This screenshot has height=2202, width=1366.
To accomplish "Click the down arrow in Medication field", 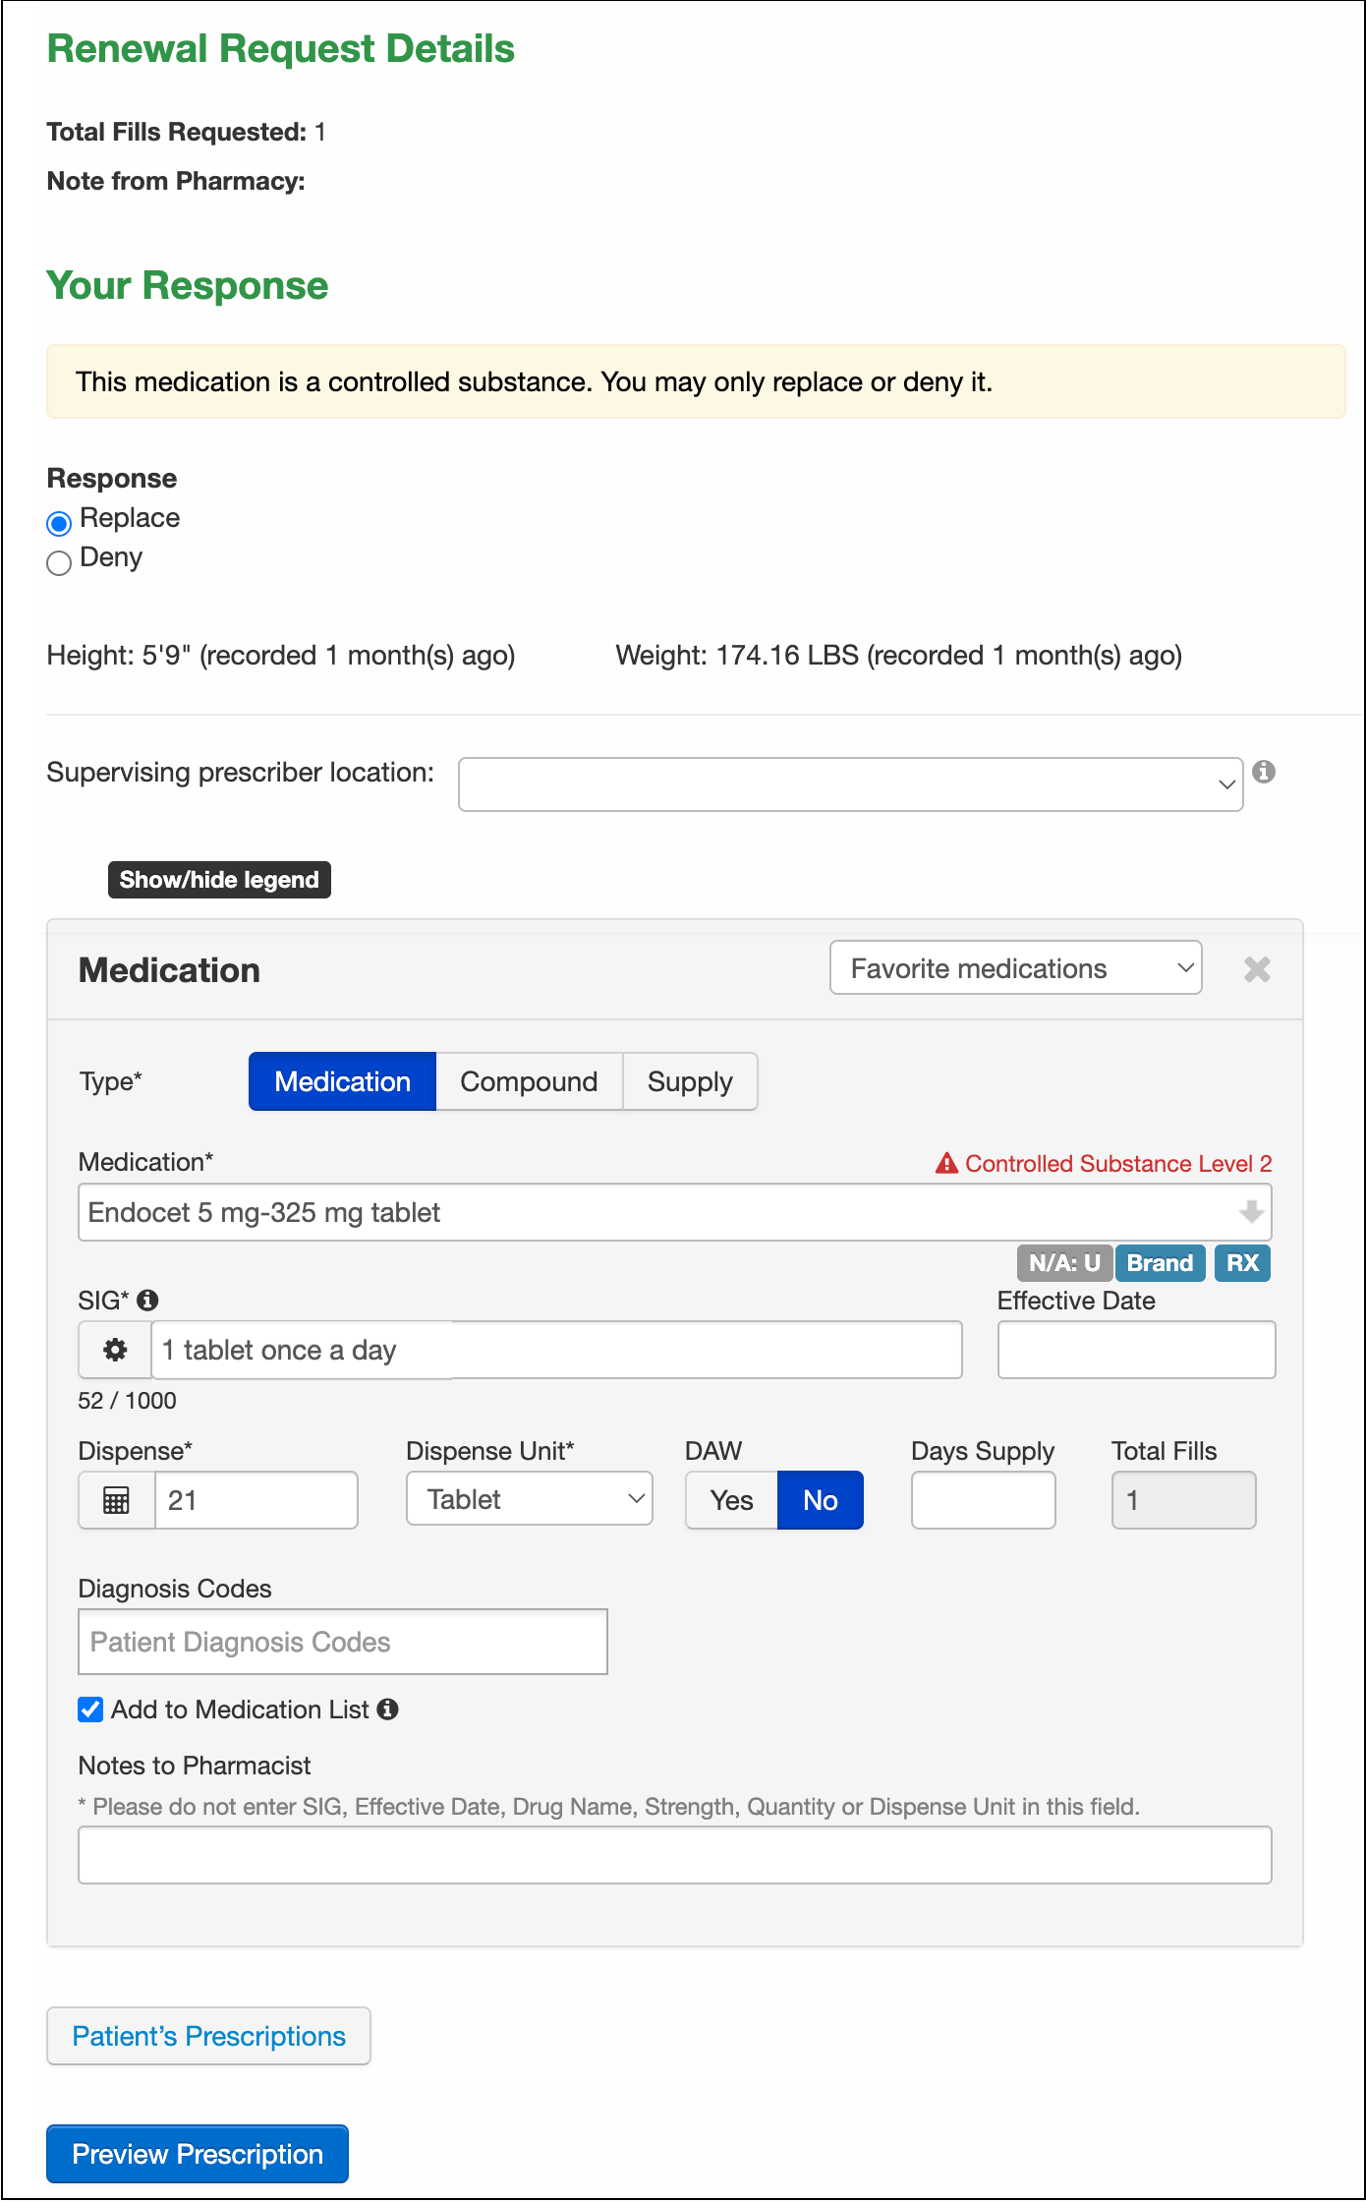I will pos(1251,1212).
